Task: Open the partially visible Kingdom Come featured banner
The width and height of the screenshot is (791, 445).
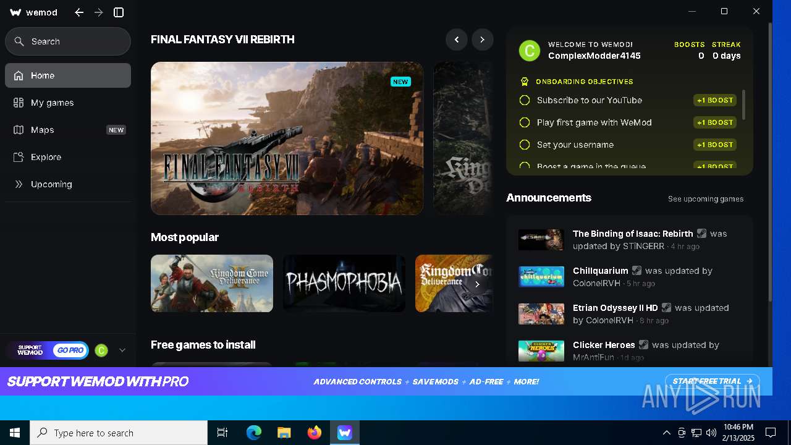Action: [x=463, y=138]
